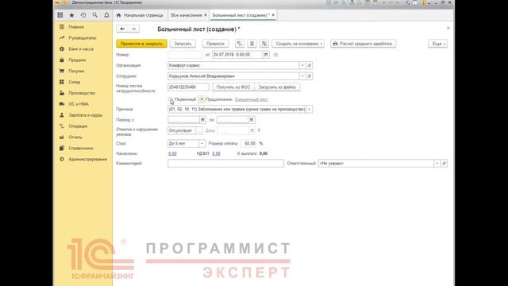Screen dimensions: 508x286
Task: Click the Справочники books icon
Action: [x=62, y=149]
